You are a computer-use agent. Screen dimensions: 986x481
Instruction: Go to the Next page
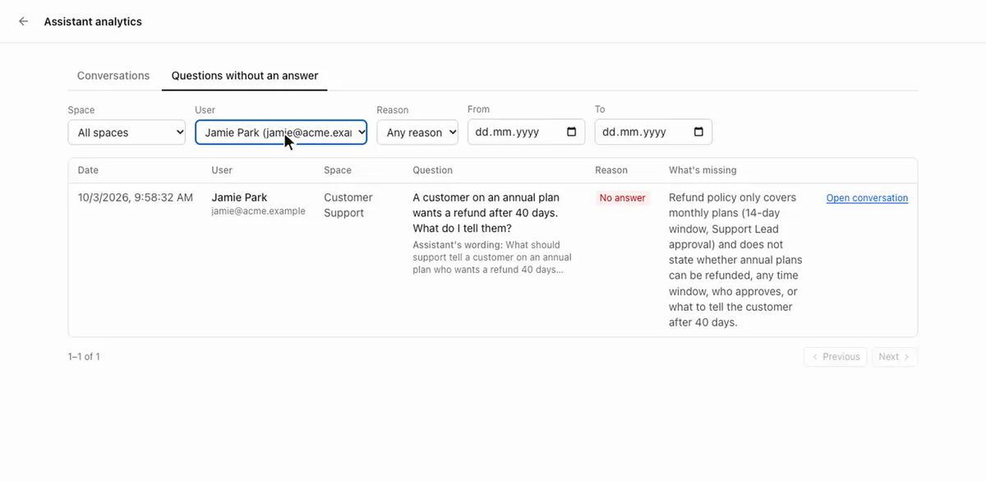click(895, 357)
